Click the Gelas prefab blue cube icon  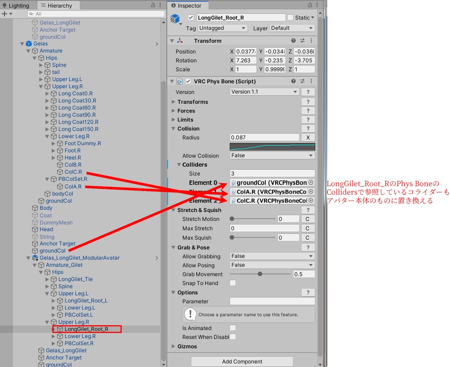click(x=29, y=44)
